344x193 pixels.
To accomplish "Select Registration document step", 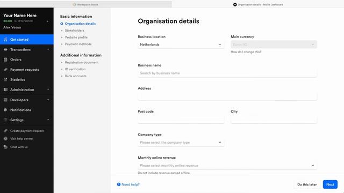I will tap(82, 62).
